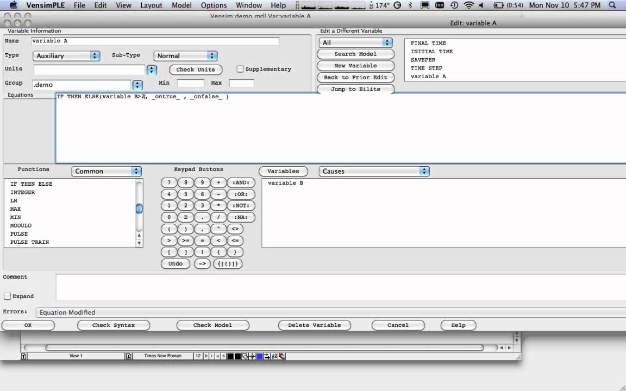Open the Type dropdown showing Auxiliary

66,56
